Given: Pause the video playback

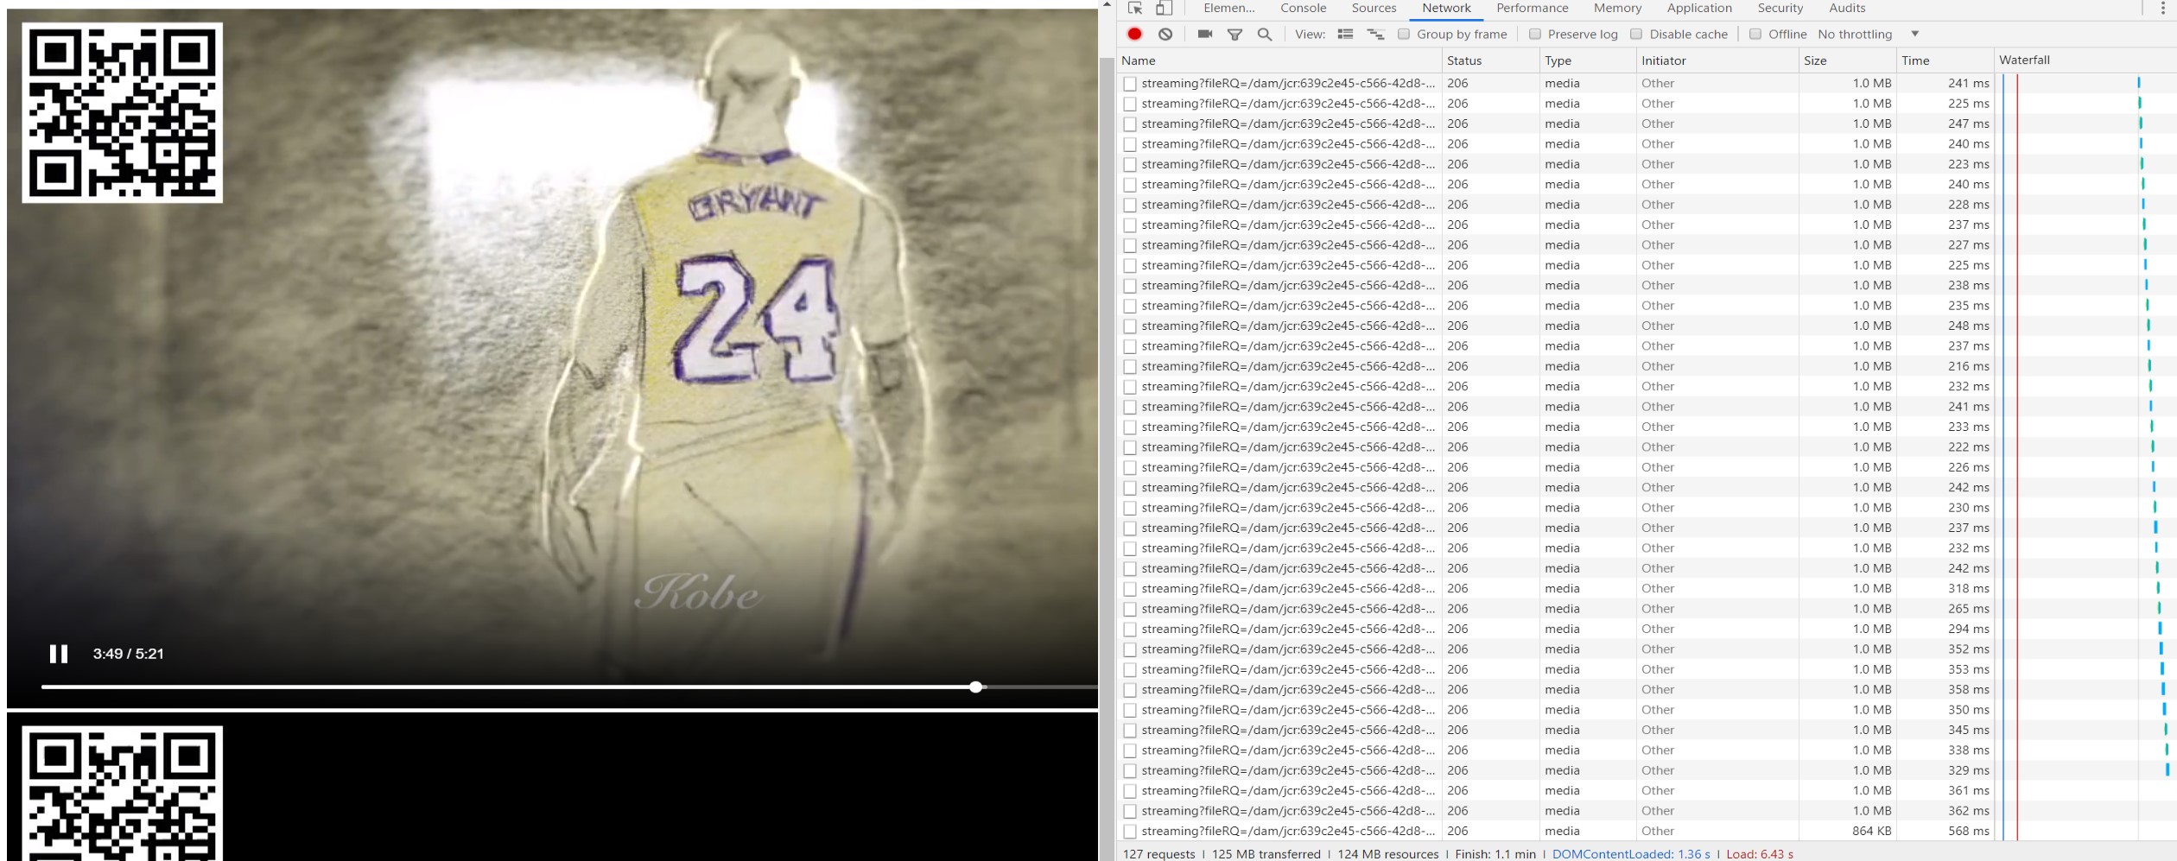Looking at the screenshot, I should pyautogui.click(x=59, y=654).
